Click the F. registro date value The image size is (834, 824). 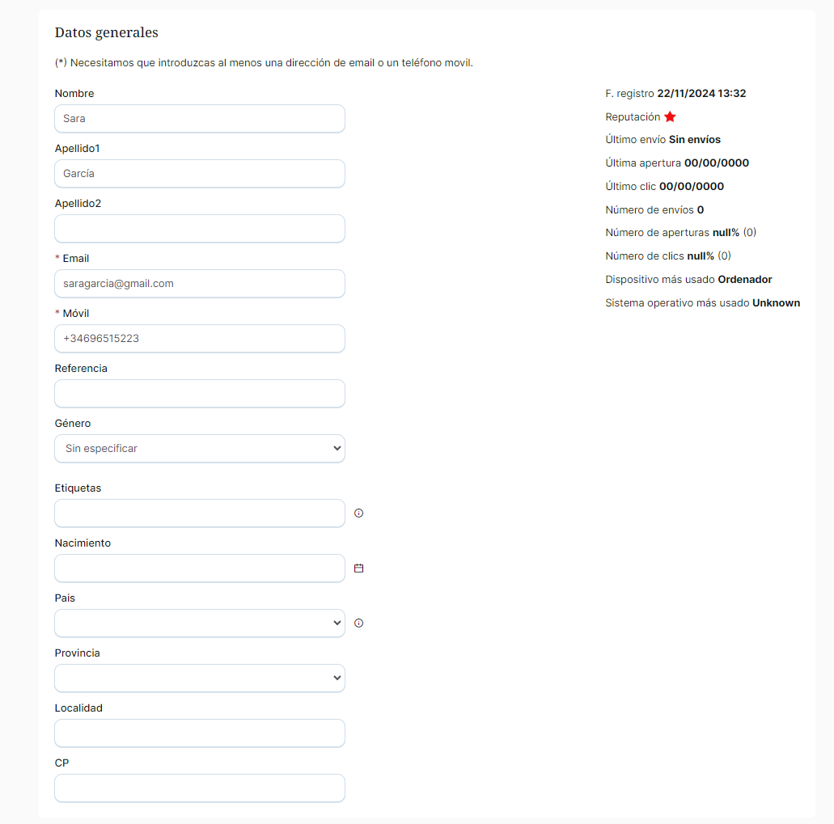pos(701,94)
